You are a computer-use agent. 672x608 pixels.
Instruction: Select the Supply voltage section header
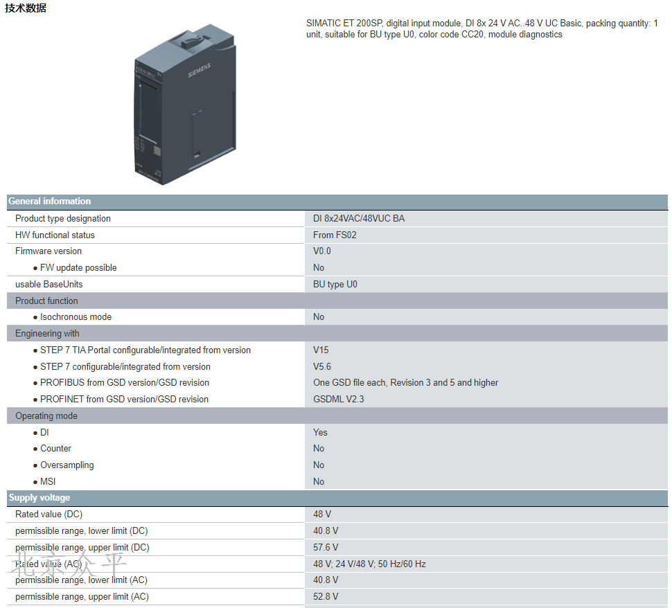pyautogui.click(x=39, y=498)
